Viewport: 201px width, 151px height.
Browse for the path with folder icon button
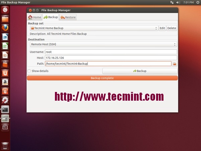[175, 64]
